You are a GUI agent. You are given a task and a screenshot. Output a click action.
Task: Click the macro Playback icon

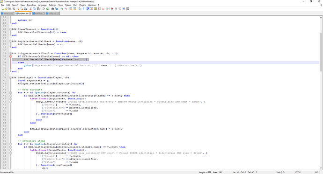(x=120, y=8)
